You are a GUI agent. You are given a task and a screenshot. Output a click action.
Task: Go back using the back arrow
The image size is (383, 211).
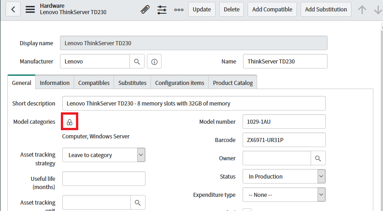coord(13,10)
